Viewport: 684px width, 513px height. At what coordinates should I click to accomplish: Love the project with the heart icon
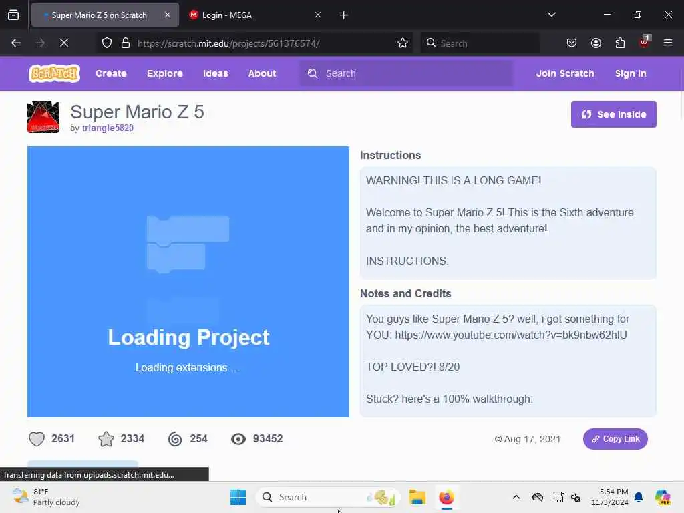(x=37, y=438)
